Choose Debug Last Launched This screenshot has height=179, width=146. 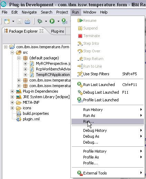(108, 92)
